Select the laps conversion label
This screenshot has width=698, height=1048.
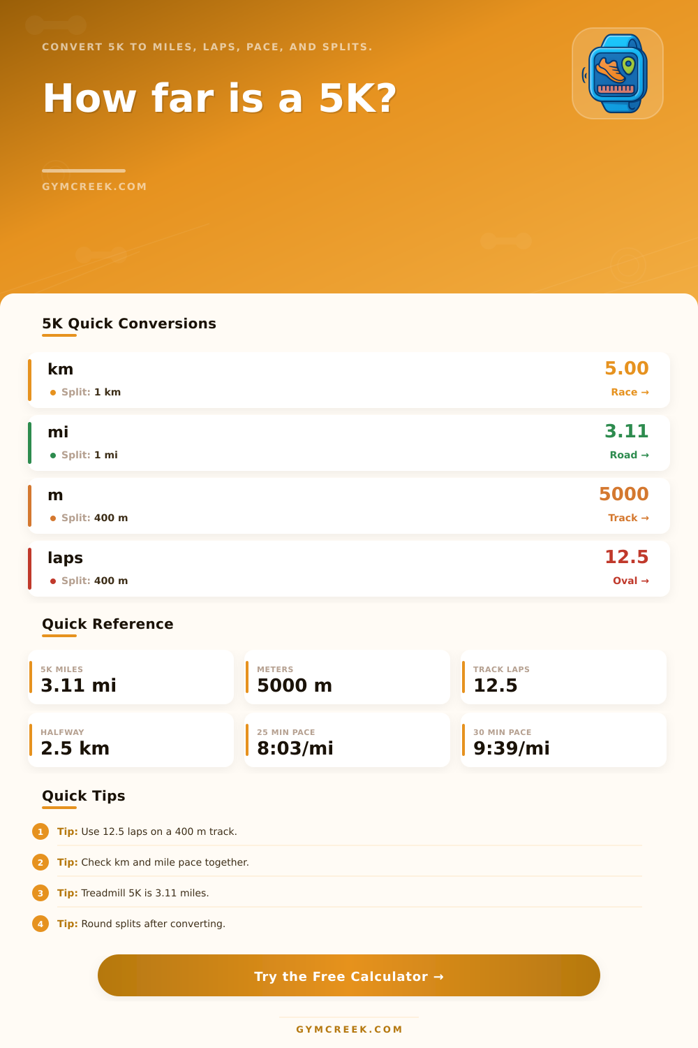[x=65, y=558]
